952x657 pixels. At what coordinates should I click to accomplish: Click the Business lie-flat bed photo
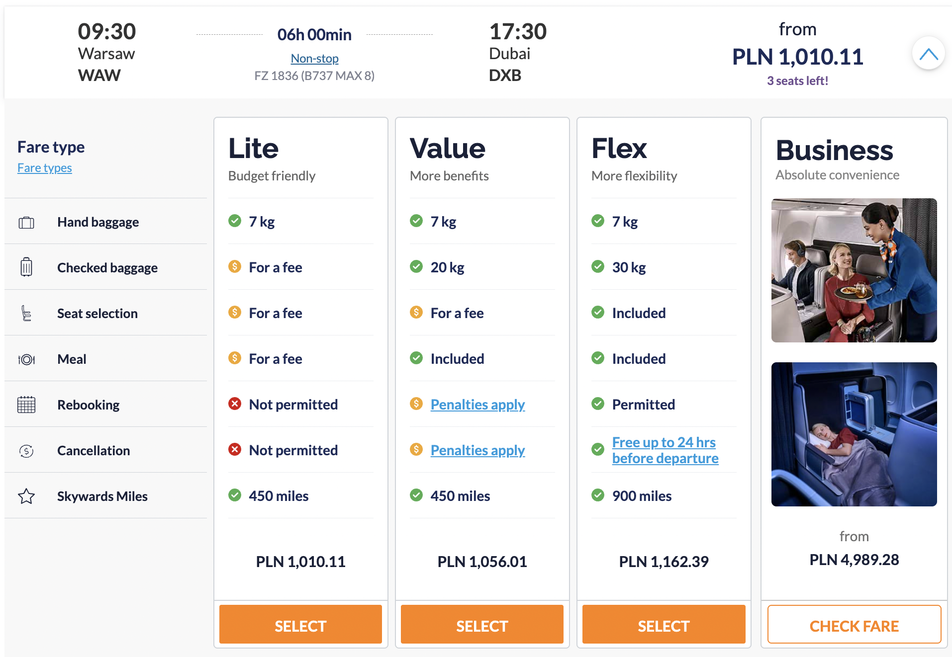pos(854,434)
